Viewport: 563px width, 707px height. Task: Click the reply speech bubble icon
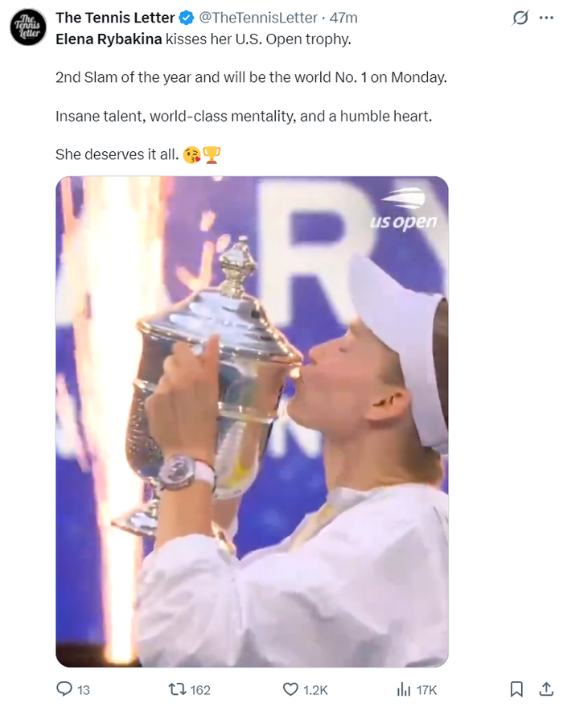point(64,689)
